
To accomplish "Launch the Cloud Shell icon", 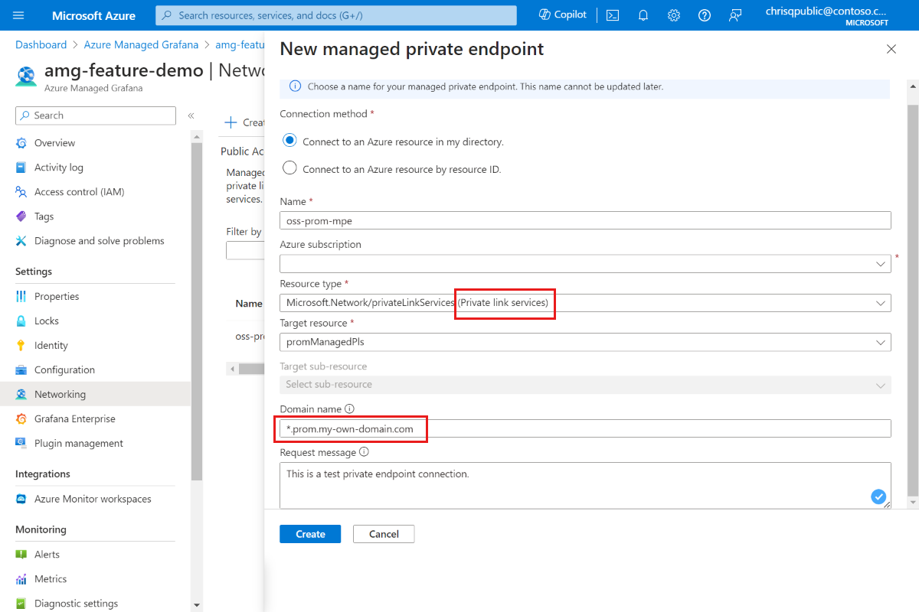I will (x=612, y=15).
